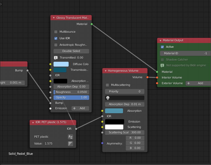Click the green Material output socket
This screenshot has width=211, height=165.
[x=91, y=24]
